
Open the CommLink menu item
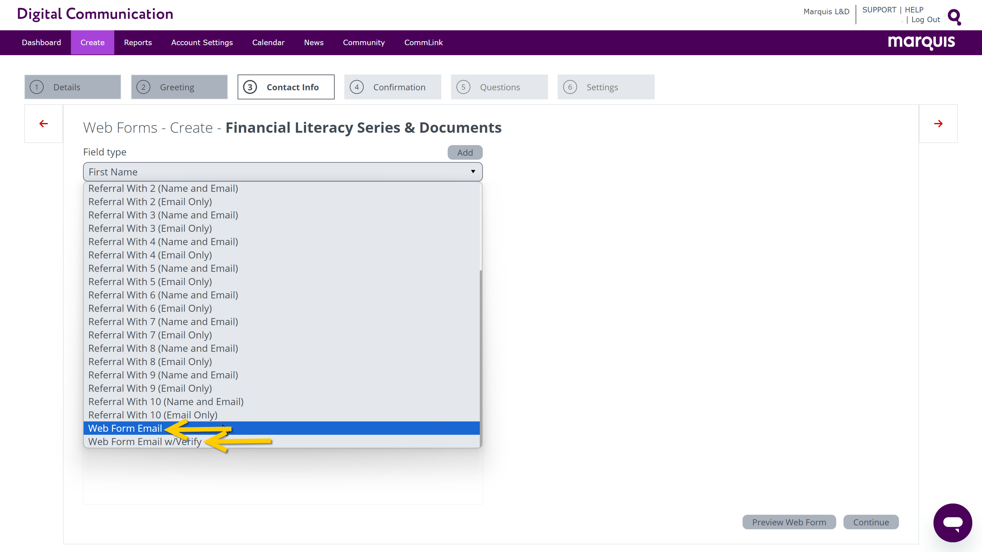[423, 42]
